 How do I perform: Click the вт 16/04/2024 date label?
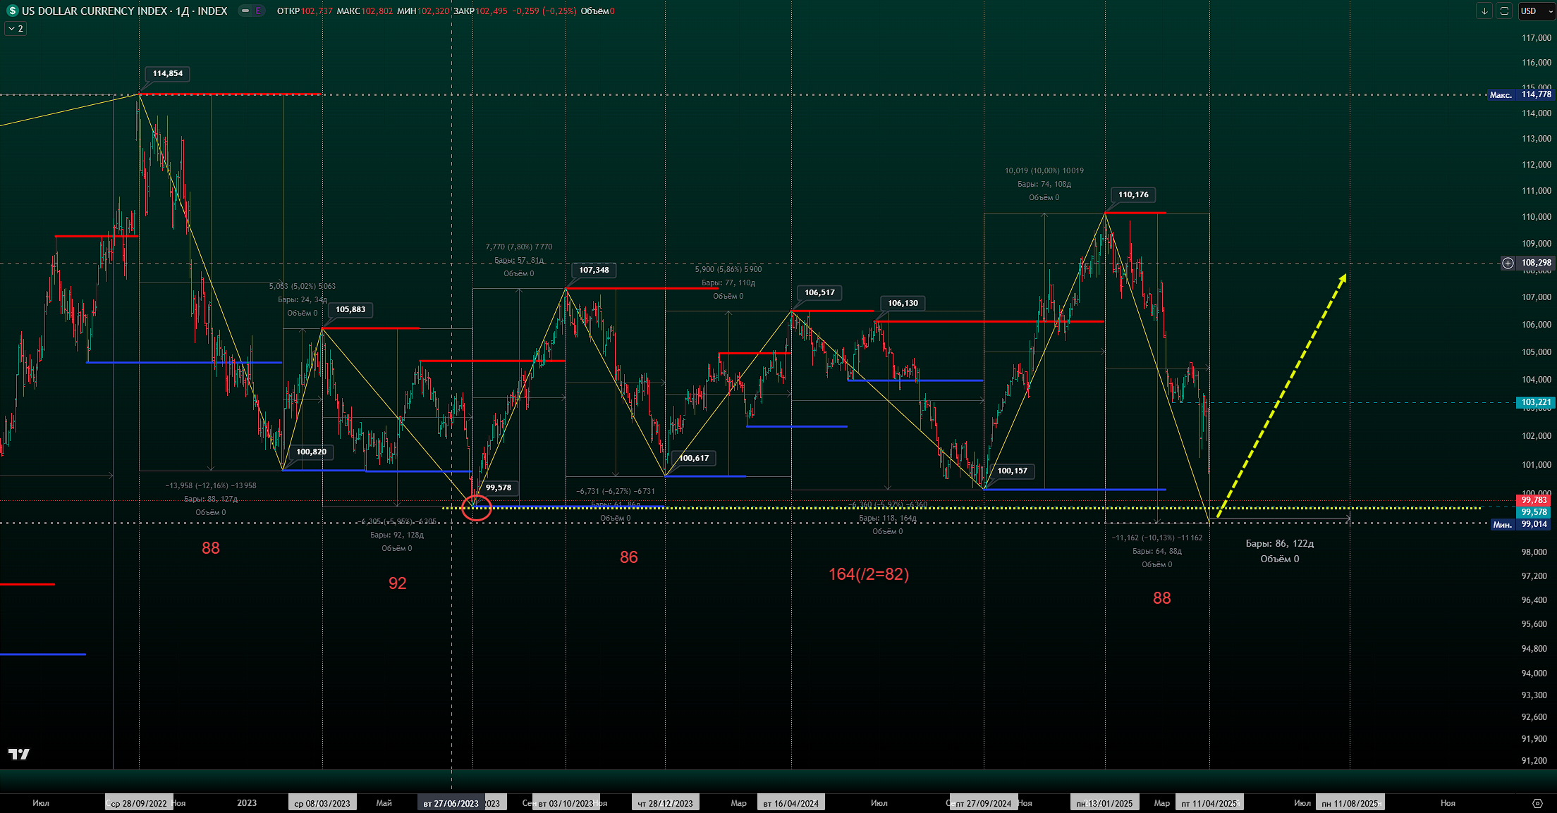[x=791, y=803]
